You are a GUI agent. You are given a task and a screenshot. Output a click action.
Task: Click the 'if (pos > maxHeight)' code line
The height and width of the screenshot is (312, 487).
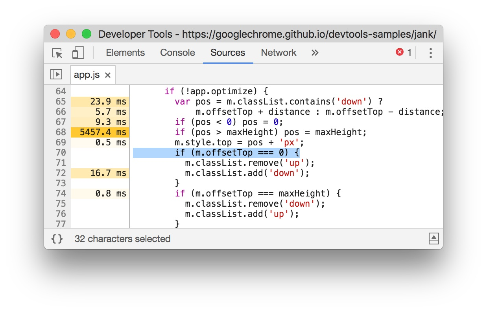pos(271,132)
